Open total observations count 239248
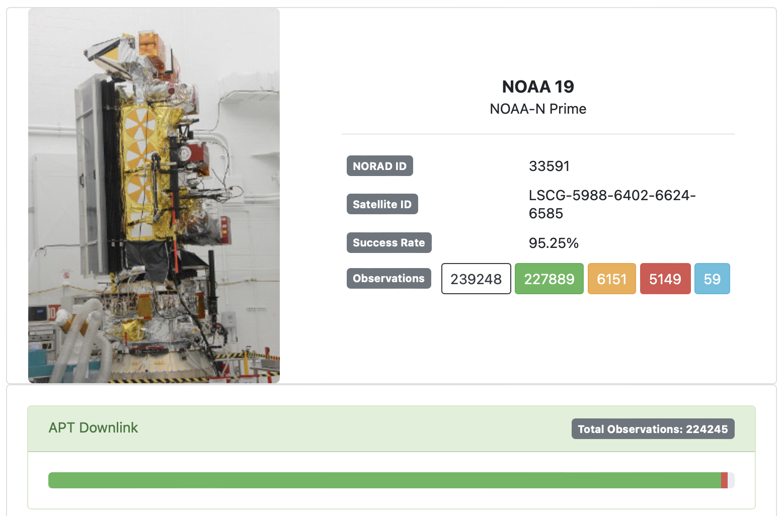 (476, 279)
